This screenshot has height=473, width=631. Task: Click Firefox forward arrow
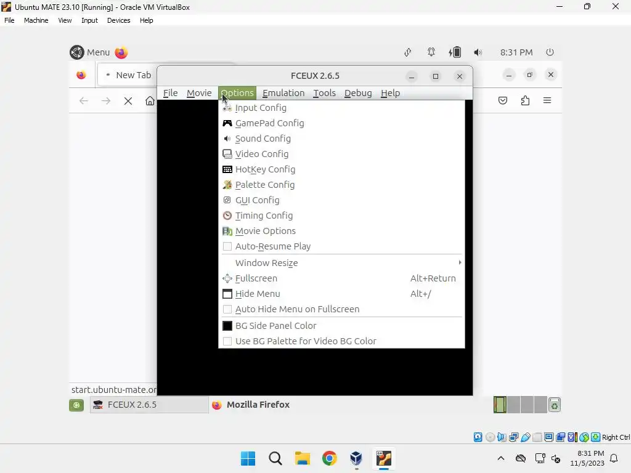106,100
